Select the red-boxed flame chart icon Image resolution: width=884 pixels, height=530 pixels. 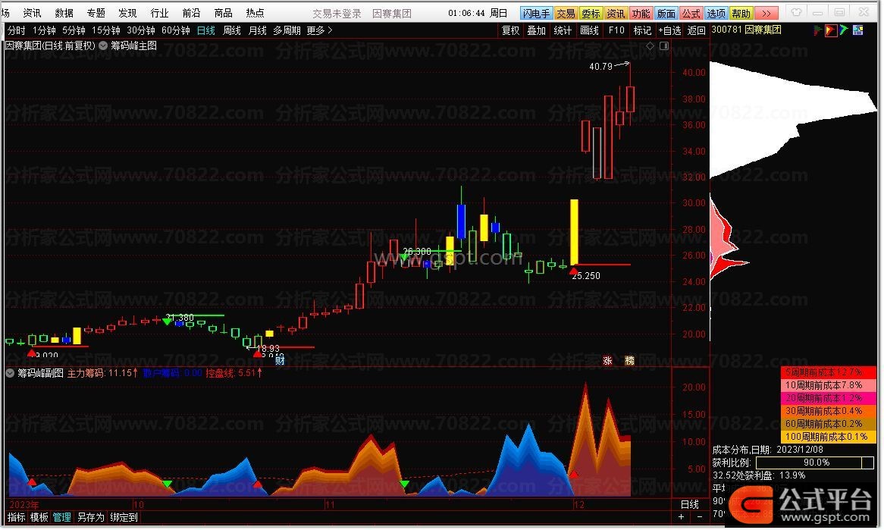pyautogui.click(x=830, y=30)
